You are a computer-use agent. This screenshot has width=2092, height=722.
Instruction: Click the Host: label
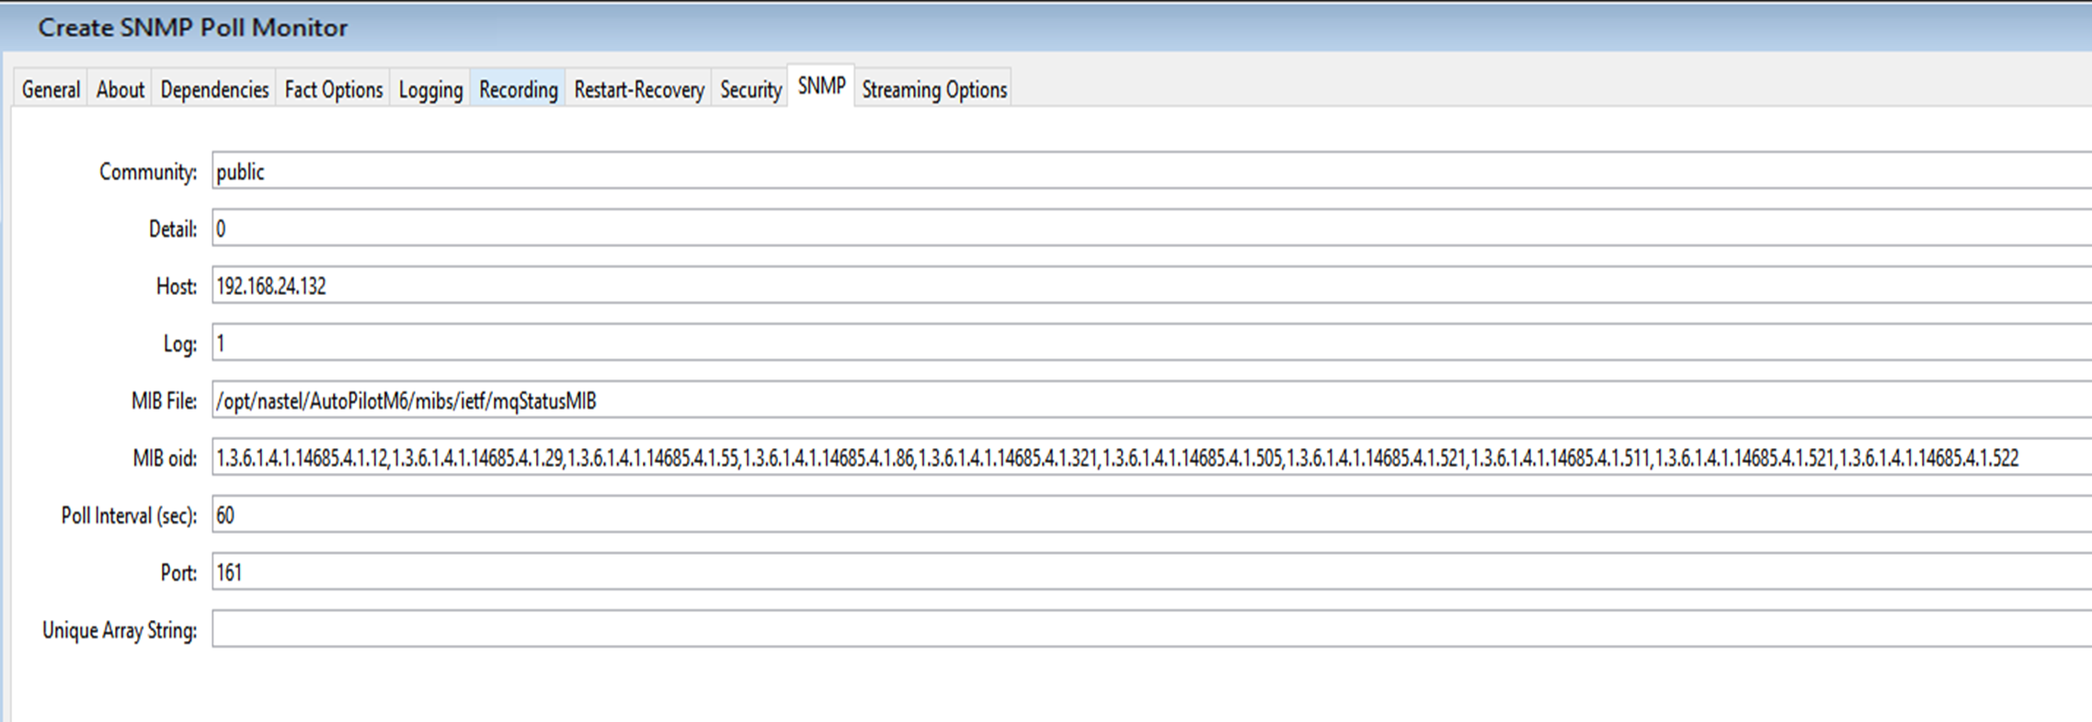(177, 287)
